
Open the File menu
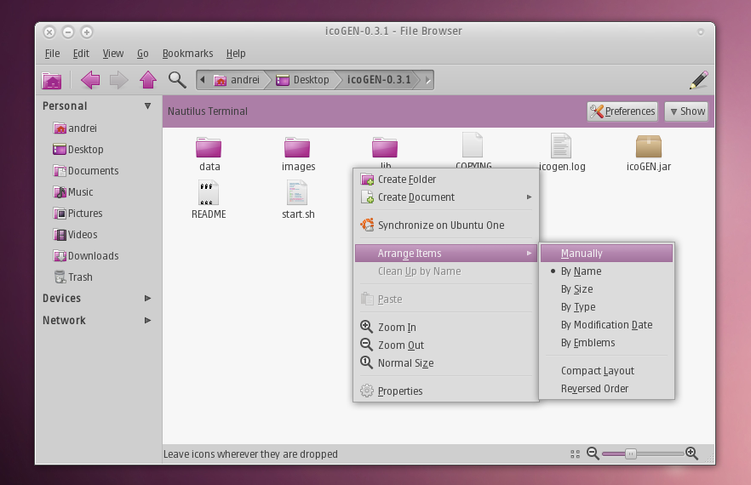pos(52,54)
